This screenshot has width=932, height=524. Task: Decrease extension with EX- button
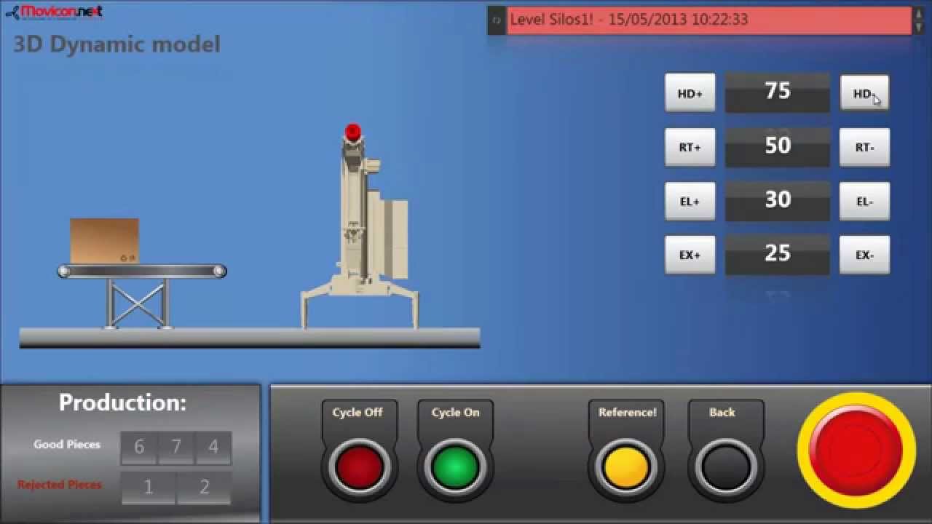pyautogui.click(x=864, y=255)
